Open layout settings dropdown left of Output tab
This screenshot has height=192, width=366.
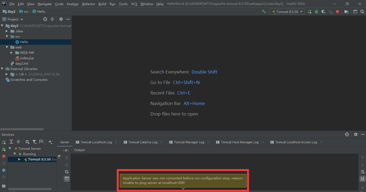point(66,150)
